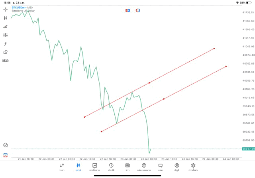Tap the red-blue trade panel icon at bottom left
255x178 pixels.
pyautogui.click(x=6, y=155)
